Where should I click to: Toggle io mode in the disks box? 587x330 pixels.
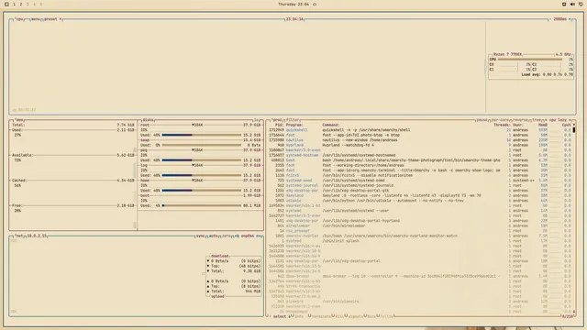(x=257, y=120)
